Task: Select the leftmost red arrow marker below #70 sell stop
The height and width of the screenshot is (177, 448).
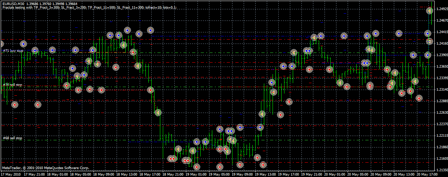Action: 15,105
